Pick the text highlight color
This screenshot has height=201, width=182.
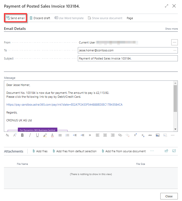45,135
